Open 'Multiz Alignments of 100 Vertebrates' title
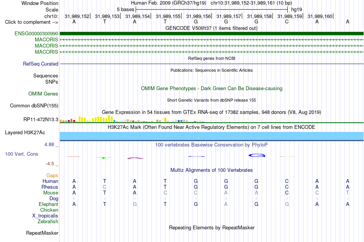Screen dimensions: 364x242 [x=212, y=170]
